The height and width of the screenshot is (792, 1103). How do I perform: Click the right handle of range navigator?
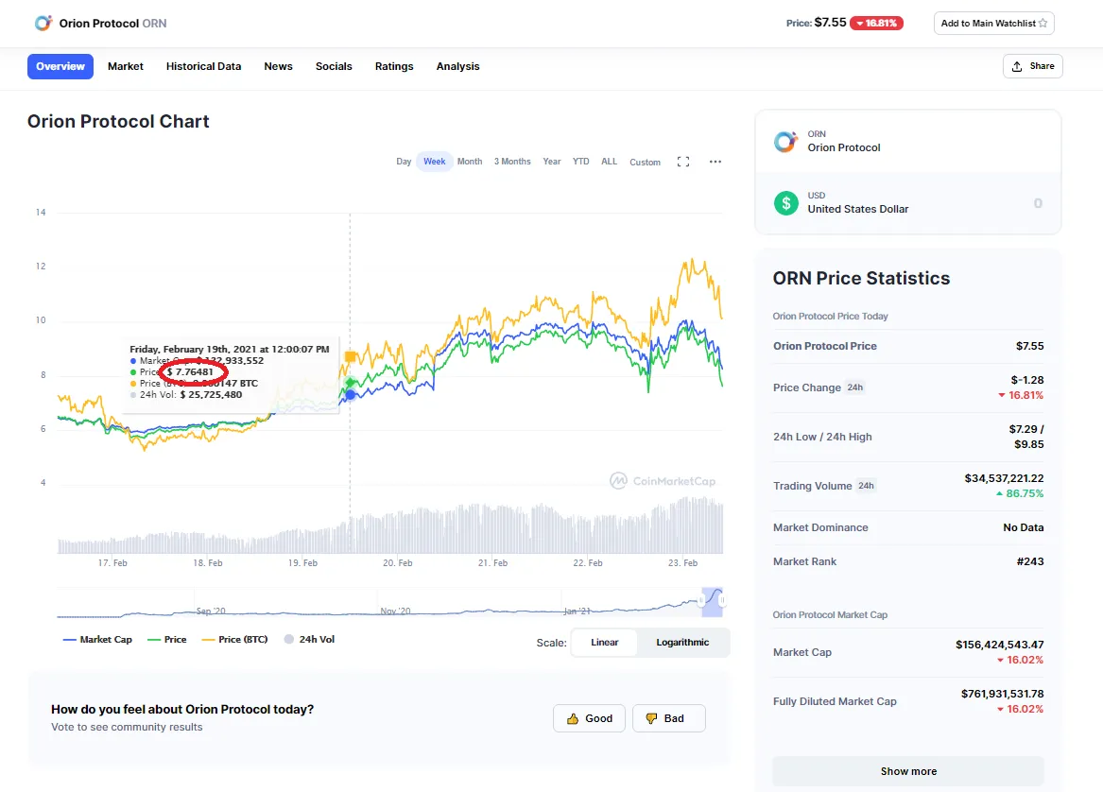[722, 601]
